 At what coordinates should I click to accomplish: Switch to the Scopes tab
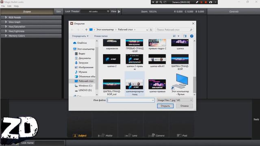(x=27, y=12)
